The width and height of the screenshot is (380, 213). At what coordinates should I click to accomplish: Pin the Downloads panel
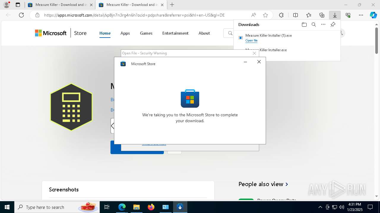pyautogui.click(x=333, y=25)
